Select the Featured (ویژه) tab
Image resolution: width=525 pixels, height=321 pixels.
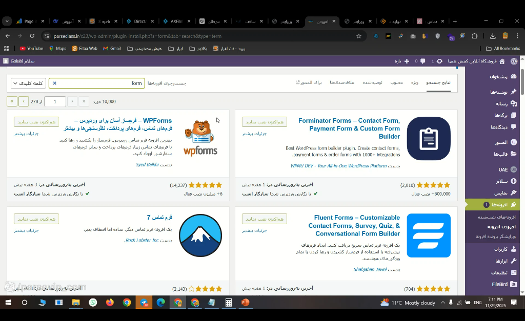[x=414, y=82]
